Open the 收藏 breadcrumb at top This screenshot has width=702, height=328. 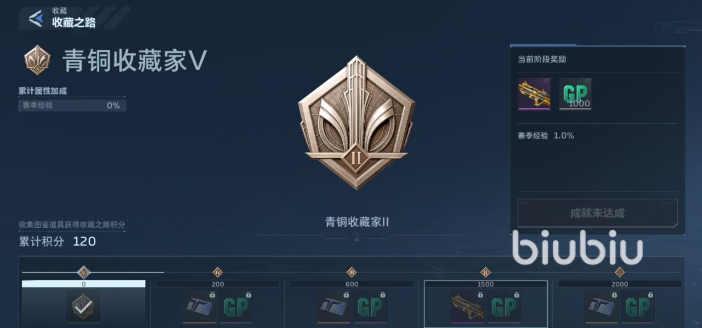tap(60, 11)
